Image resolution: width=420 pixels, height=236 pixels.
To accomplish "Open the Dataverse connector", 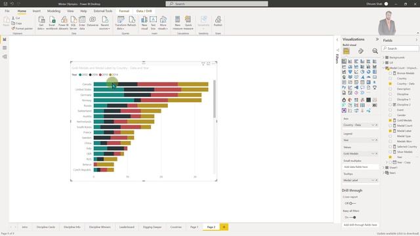I will 93,22.
